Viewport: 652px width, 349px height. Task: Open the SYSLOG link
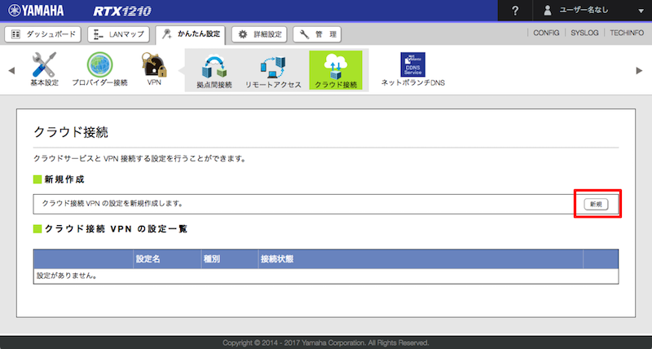tap(584, 33)
